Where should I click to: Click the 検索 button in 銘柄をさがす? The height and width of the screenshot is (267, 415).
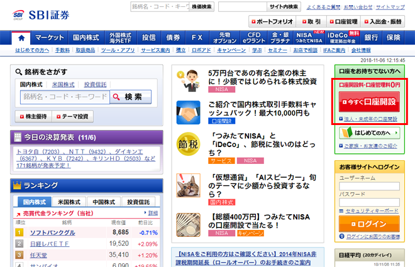(x=131, y=97)
